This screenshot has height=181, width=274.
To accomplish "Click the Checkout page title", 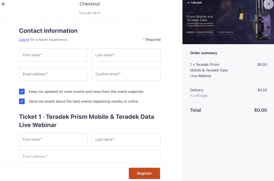I will coord(90,4).
